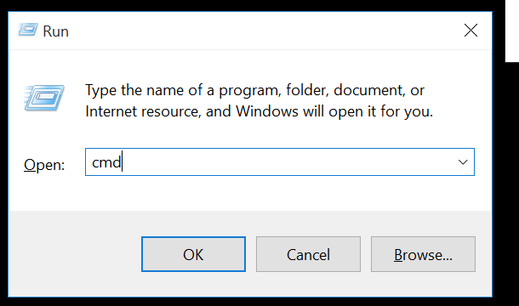Close the Run dialog with the X
The width and height of the screenshot is (519, 306).
pyautogui.click(x=471, y=31)
